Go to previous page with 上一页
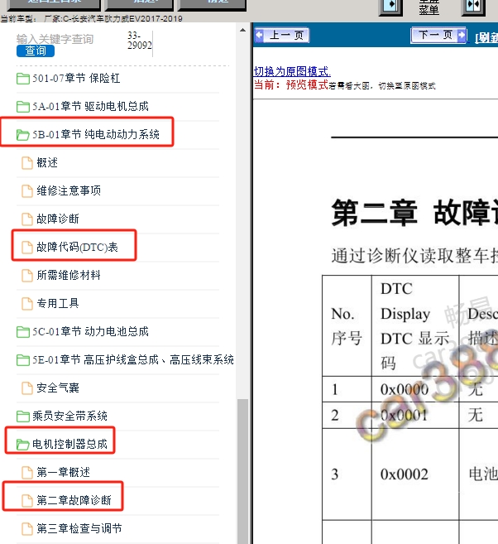This screenshot has height=544, width=498. click(282, 35)
